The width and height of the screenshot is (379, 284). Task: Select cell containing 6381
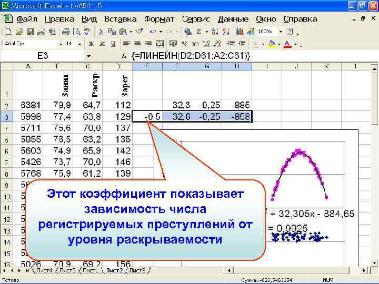coord(28,105)
